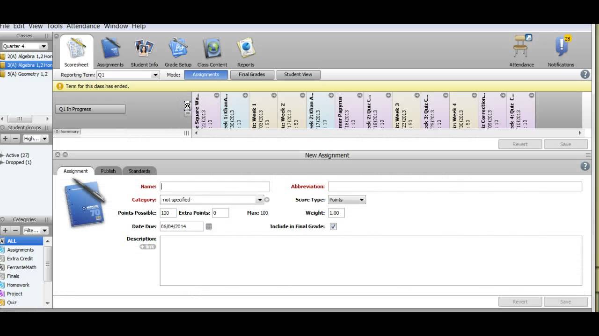Open the File menu

coord(5,26)
